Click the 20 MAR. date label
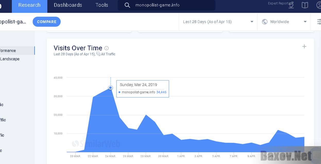Viewport: 321px width, 164px height. click(x=75, y=156)
